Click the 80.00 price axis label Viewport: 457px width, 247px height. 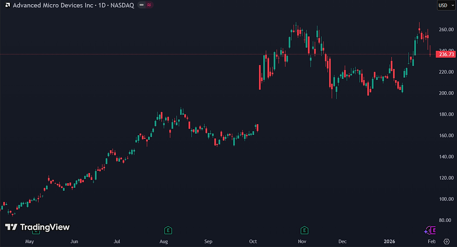pyautogui.click(x=447, y=220)
